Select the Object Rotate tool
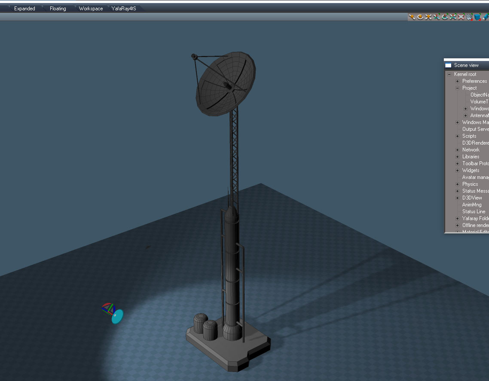This screenshot has height=381, width=489. point(420,17)
